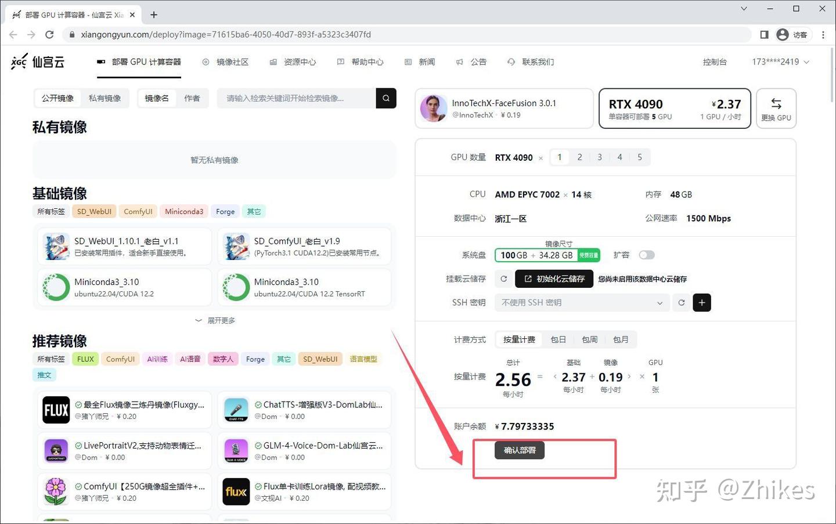Expand 展开更多 base images
Screen dimensions: 836x524
coord(215,320)
